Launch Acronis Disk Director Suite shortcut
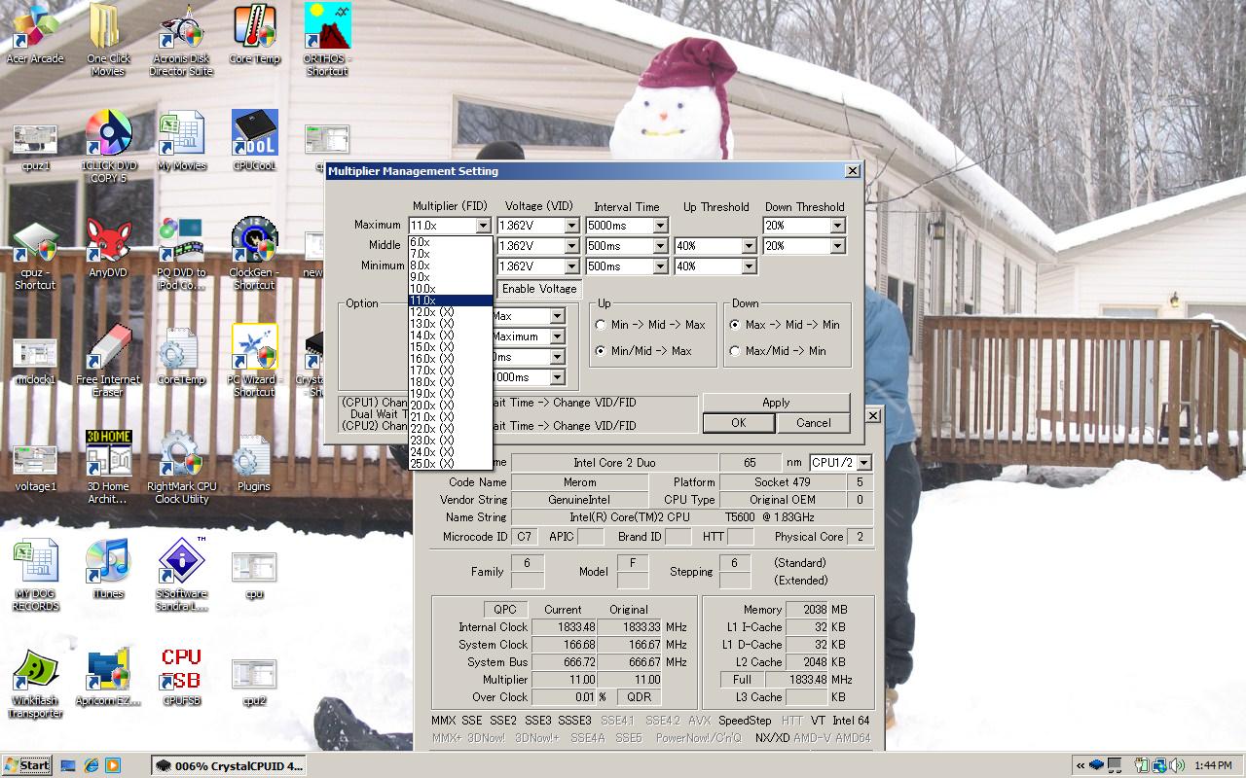 point(181,40)
